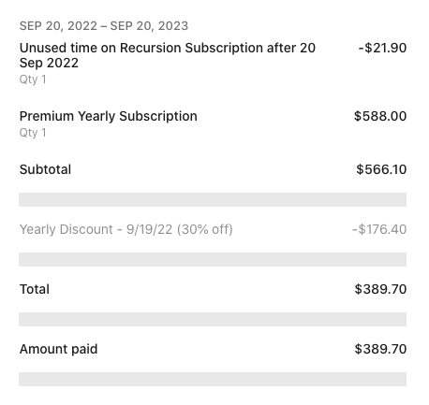
Task: Click the date range SEP 20, 2022 – SEP 20, 2023
Action: click(104, 26)
